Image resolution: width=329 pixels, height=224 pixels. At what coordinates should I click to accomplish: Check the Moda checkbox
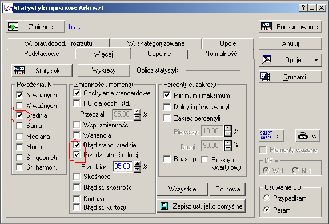tap(19, 147)
